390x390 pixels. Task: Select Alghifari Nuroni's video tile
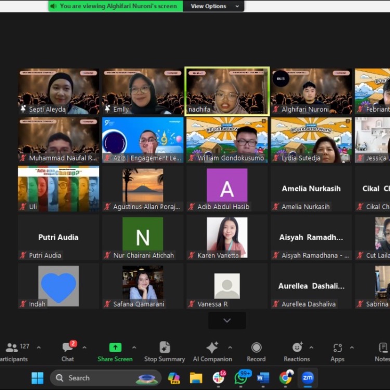tap(311, 92)
